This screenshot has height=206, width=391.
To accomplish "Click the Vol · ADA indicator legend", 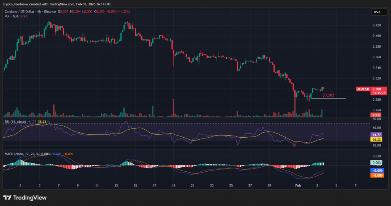I will [16, 16].
